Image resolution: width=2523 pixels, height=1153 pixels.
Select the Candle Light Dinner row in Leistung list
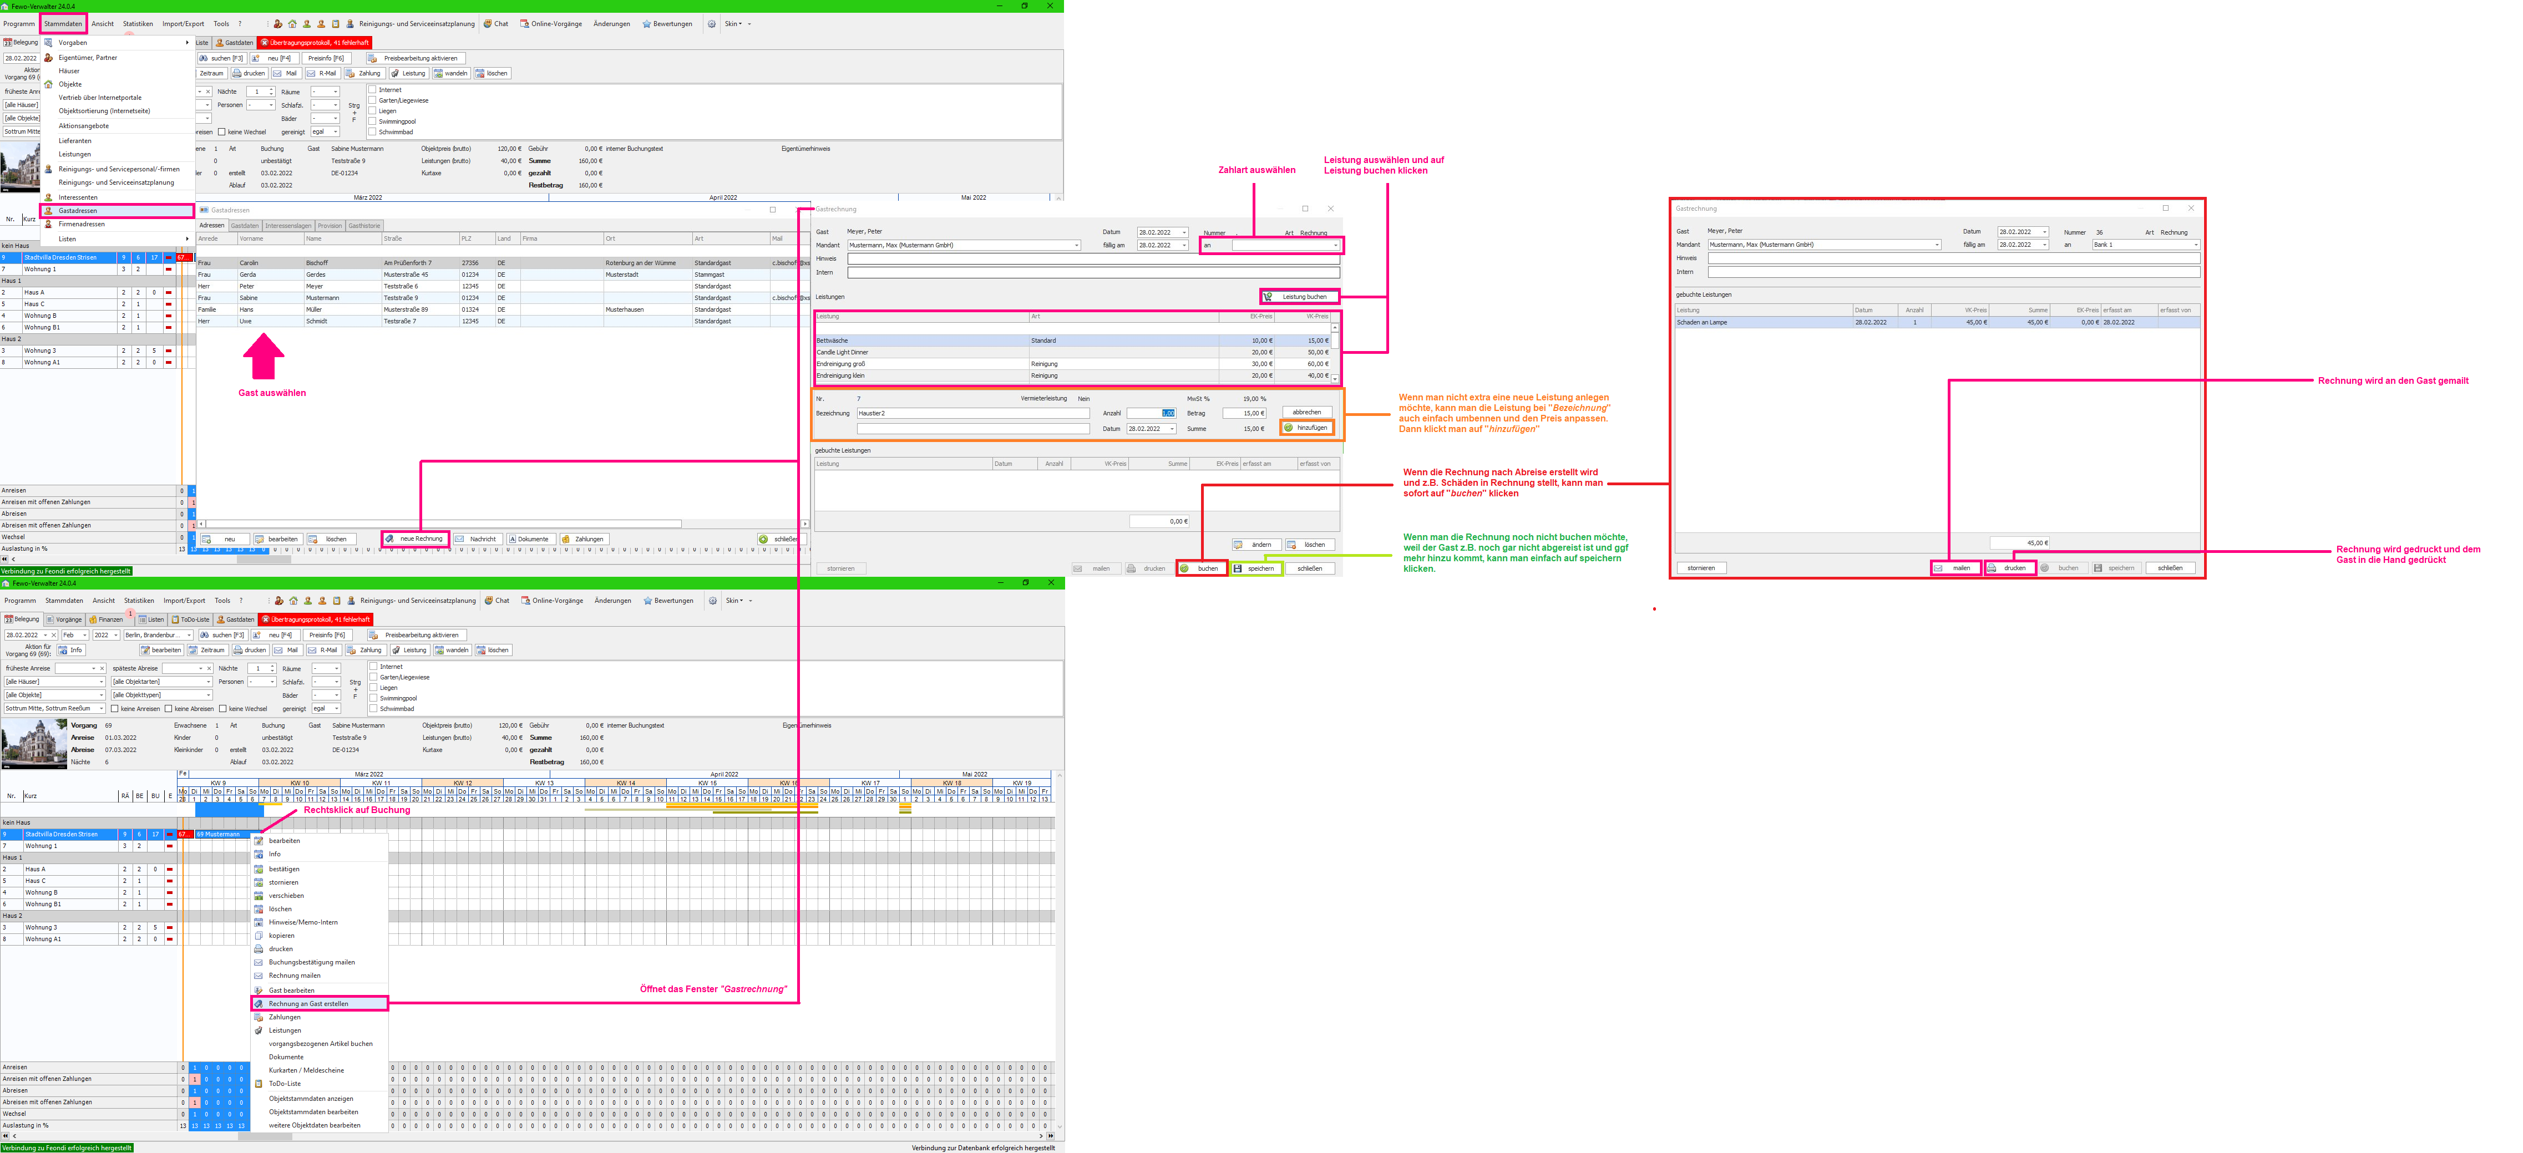[x=1072, y=352]
